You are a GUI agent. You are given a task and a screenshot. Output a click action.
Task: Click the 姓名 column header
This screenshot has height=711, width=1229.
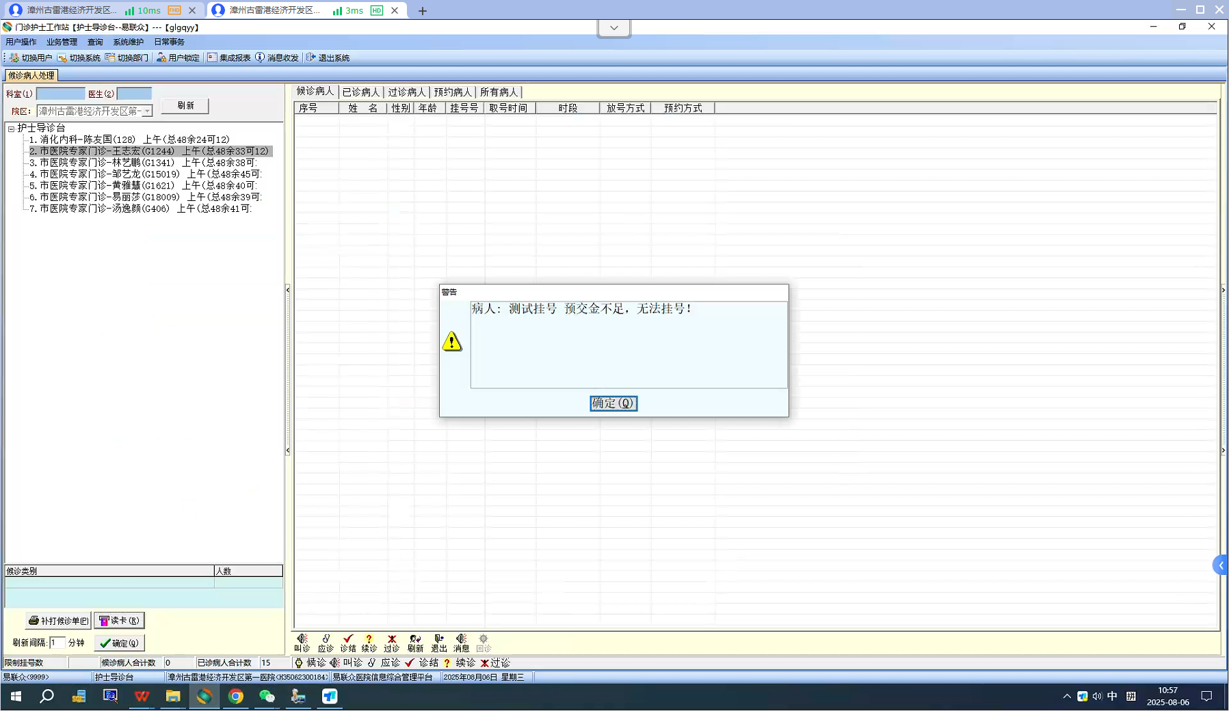coord(362,108)
